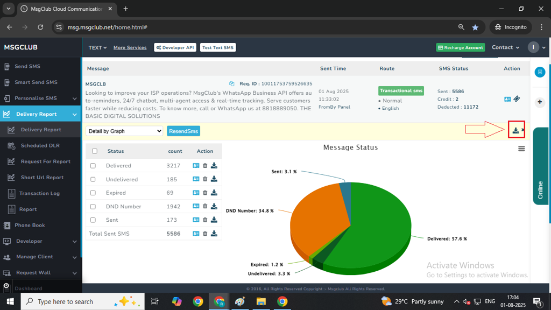
Task: Expand the Manage Client sidebar section
Action: (40, 257)
